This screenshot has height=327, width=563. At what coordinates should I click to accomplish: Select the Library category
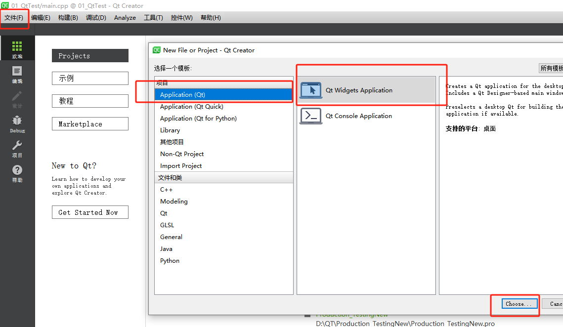pos(224,130)
